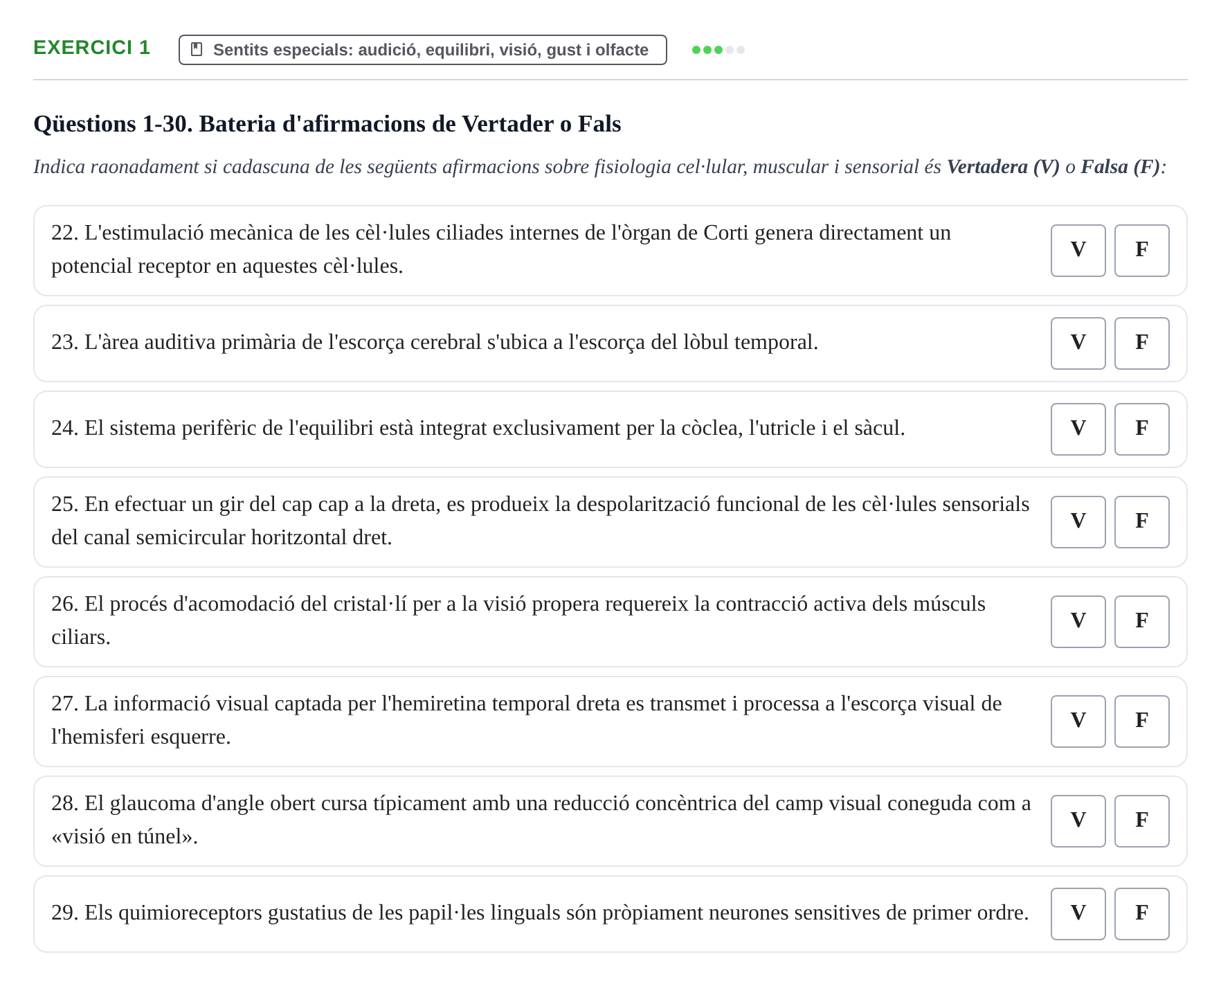This screenshot has height=986, width=1221.
Task: Choose V for question 29 quimioreceptors gustatius
Action: [1078, 914]
